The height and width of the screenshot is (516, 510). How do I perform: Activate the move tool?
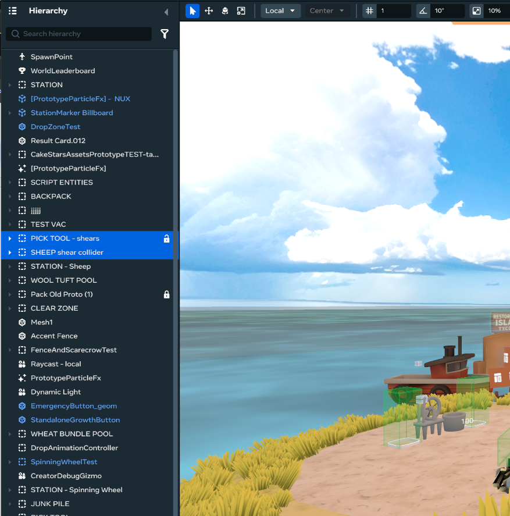[x=209, y=11]
